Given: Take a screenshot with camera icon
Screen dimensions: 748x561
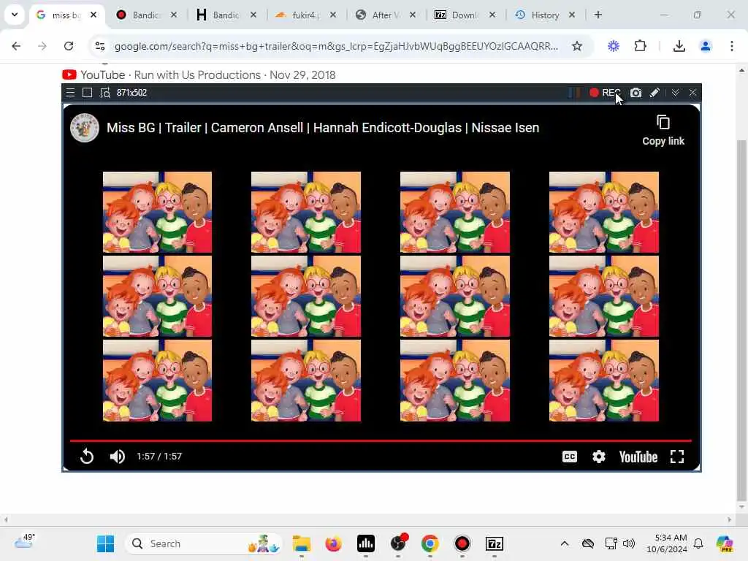Looking at the screenshot, I should tap(636, 93).
